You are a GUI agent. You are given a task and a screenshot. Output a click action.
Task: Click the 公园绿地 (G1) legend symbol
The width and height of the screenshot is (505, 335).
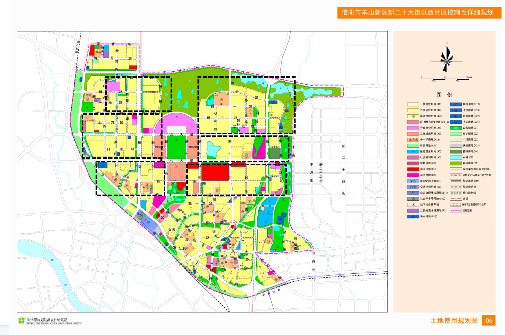[x=456, y=128]
